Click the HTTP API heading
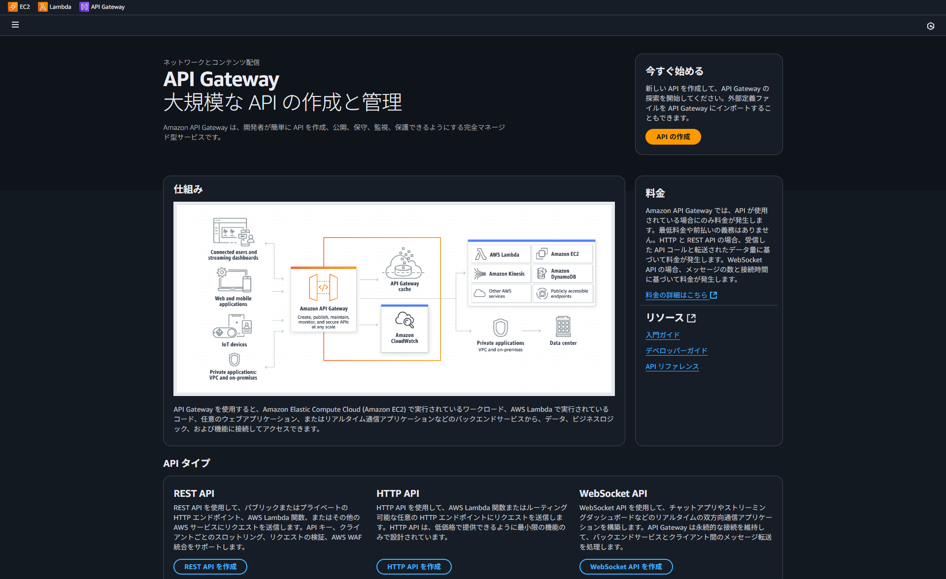 (x=398, y=493)
